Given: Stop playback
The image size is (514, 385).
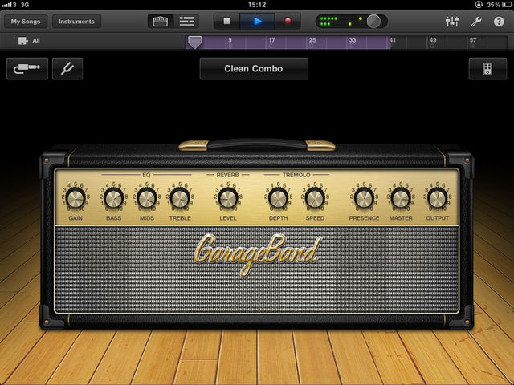Looking at the screenshot, I should (226, 22).
